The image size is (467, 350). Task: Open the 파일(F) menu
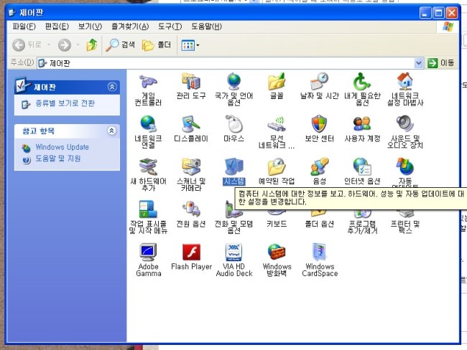pos(24,27)
